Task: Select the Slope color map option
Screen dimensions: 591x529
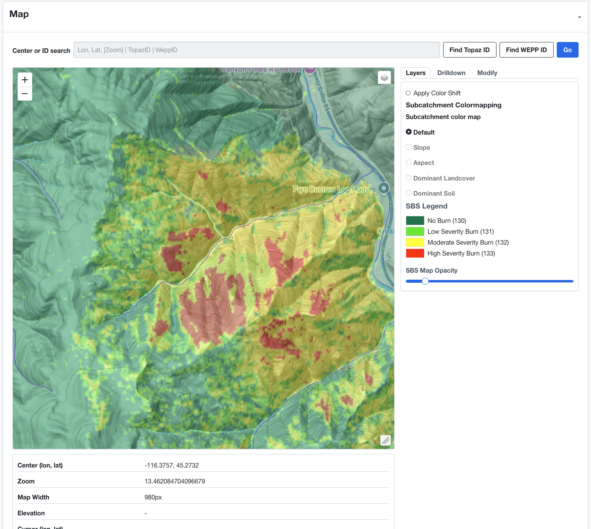Action: pyautogui.click(x=409, y=147)
